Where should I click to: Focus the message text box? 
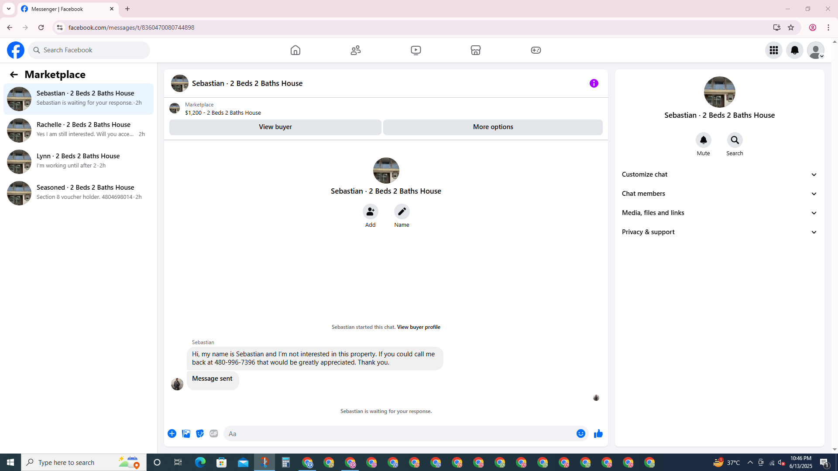[399, 433]
